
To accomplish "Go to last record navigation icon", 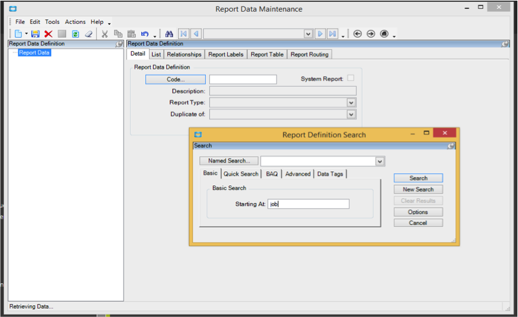I will (x=333, y=34).
